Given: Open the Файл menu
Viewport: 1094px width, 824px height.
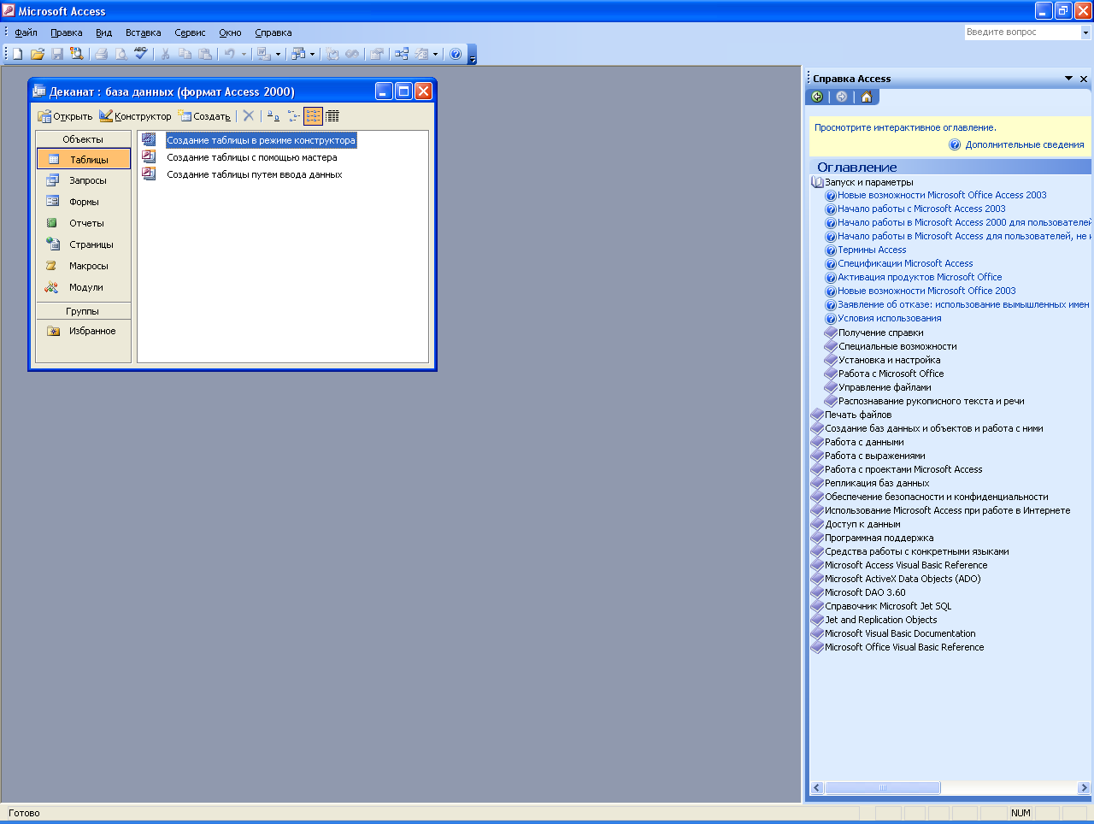Looking at the screenshot, I should point(26,32).
